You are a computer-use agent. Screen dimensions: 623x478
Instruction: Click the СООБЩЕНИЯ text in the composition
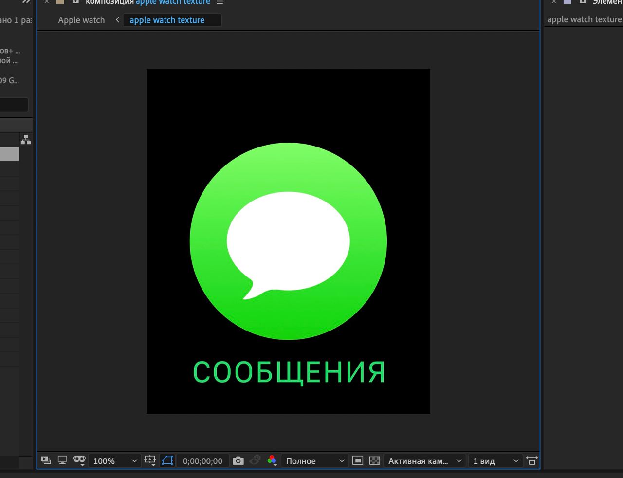point(289,372)
